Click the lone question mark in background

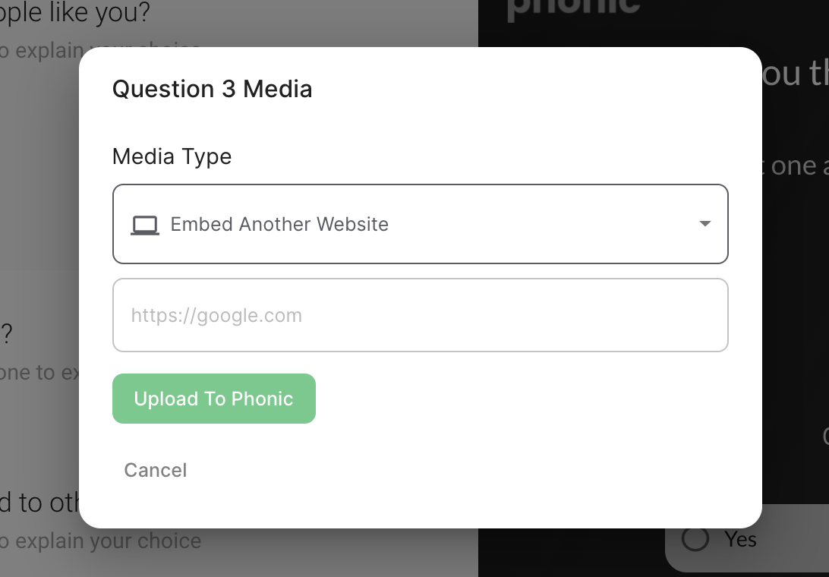click(7, 334)
